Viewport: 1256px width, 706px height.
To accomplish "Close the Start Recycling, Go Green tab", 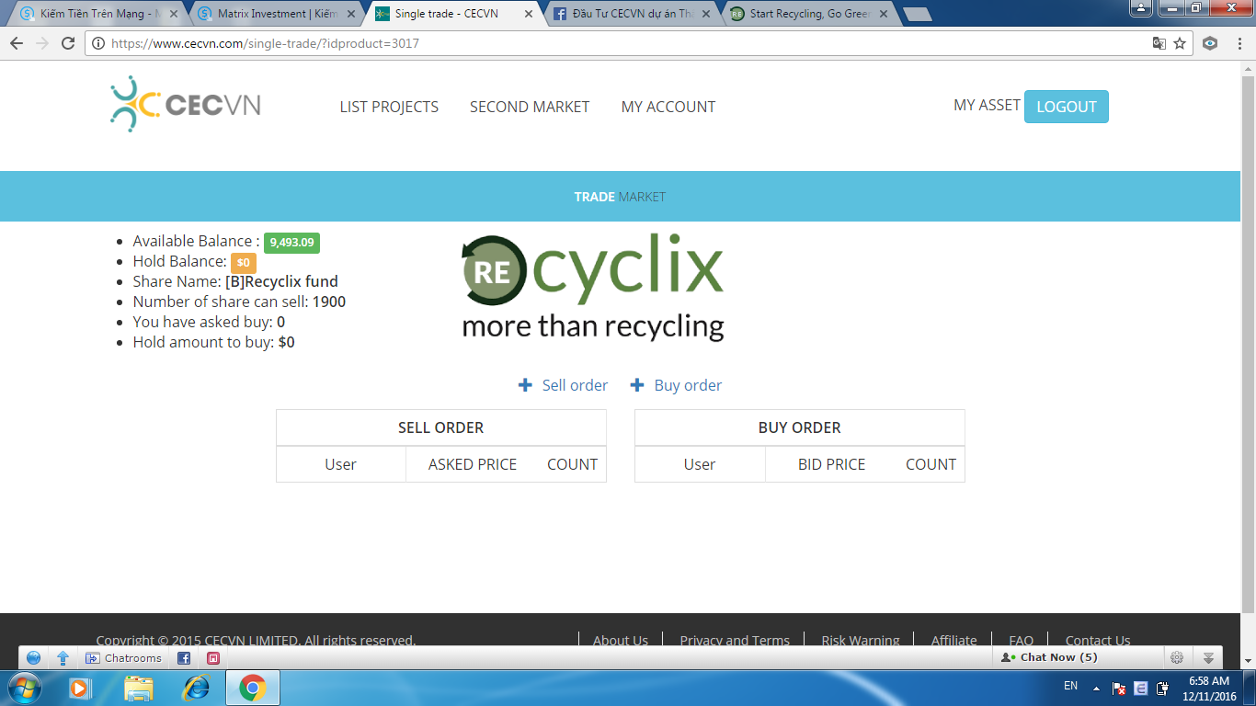I will (x=883, y=14).
